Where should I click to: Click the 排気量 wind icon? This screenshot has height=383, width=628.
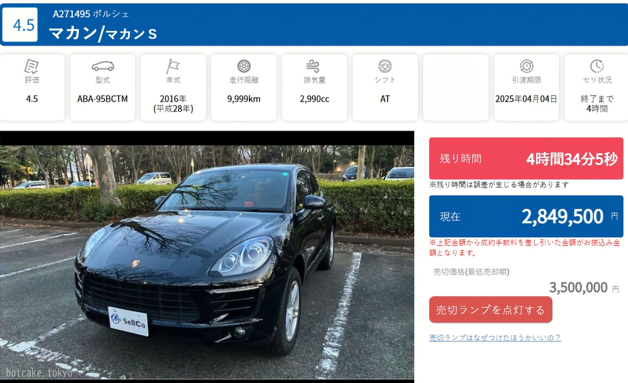coord(313,66)
